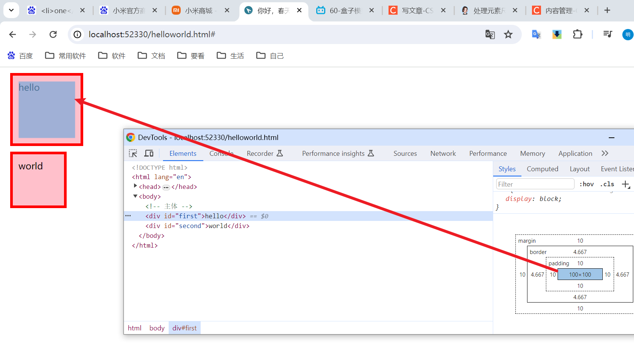Go back to the previous page
This screenshot has height=359, width=634.
12,35
